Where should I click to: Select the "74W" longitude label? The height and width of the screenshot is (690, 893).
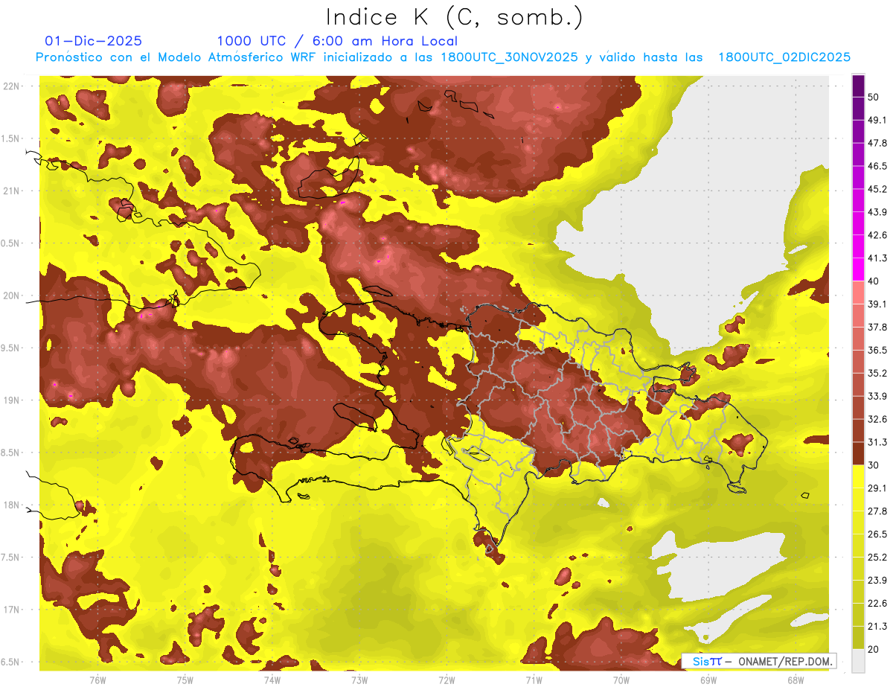pos(272,680)
